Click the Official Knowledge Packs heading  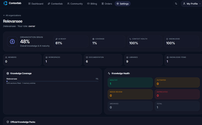point(23,122)
